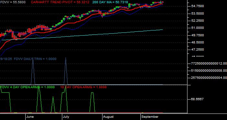Select the 10 DAY OPEN ARMS = 1.0000 label
Screen dimensions: 227x120
pyautogui.click(x=83, y=87)
